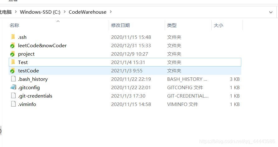Image resolution: width=278 pixels, height=147 pixels.
Task: Sort by 修改日期 column header
Action: pyautogui.click(x=120, y=25)
